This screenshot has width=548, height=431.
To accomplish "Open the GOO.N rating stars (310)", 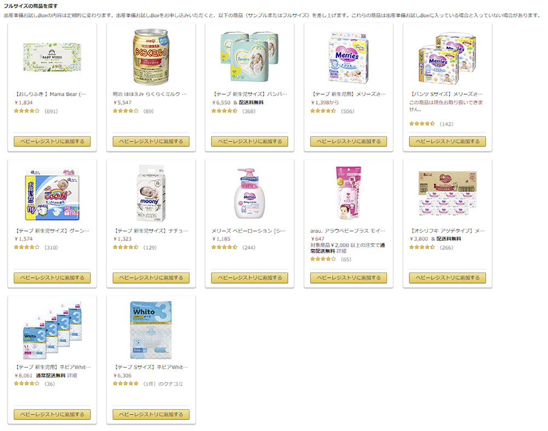I will pyautogui.click(x=26, y=248).
